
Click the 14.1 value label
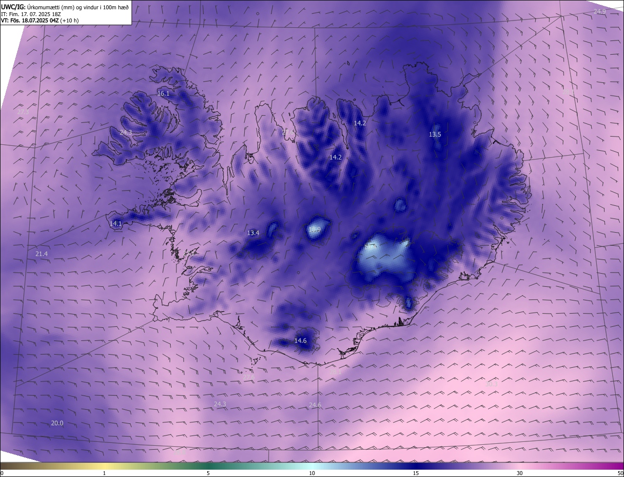tap(116, 223)
